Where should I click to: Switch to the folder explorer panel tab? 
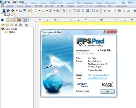pos(8,20)
